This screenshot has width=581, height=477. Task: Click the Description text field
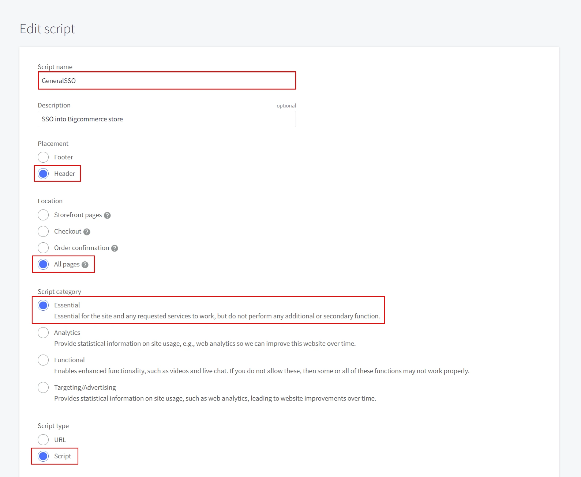(166, 119)
